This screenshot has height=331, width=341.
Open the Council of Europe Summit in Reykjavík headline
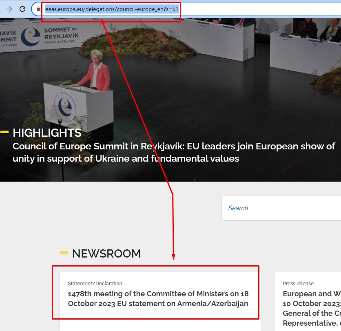tap(174, 152)
